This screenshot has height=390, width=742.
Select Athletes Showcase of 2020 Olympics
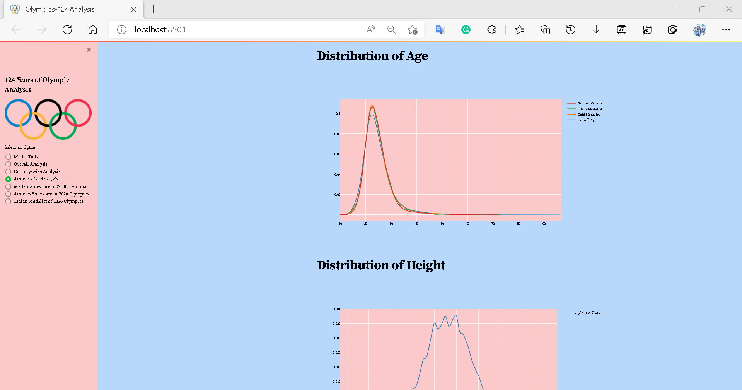tap(47, 194)
